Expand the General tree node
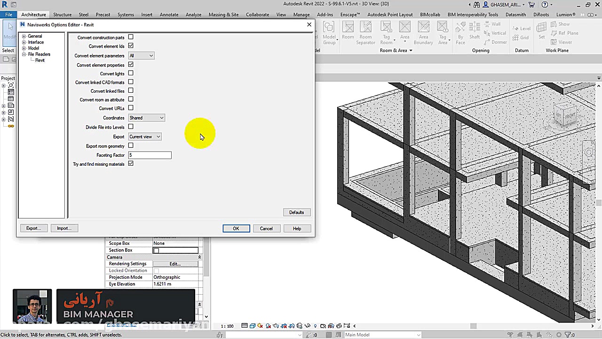The height and width of the screenshot is (339, 602). pyautogui.click(x=24, y=36)
